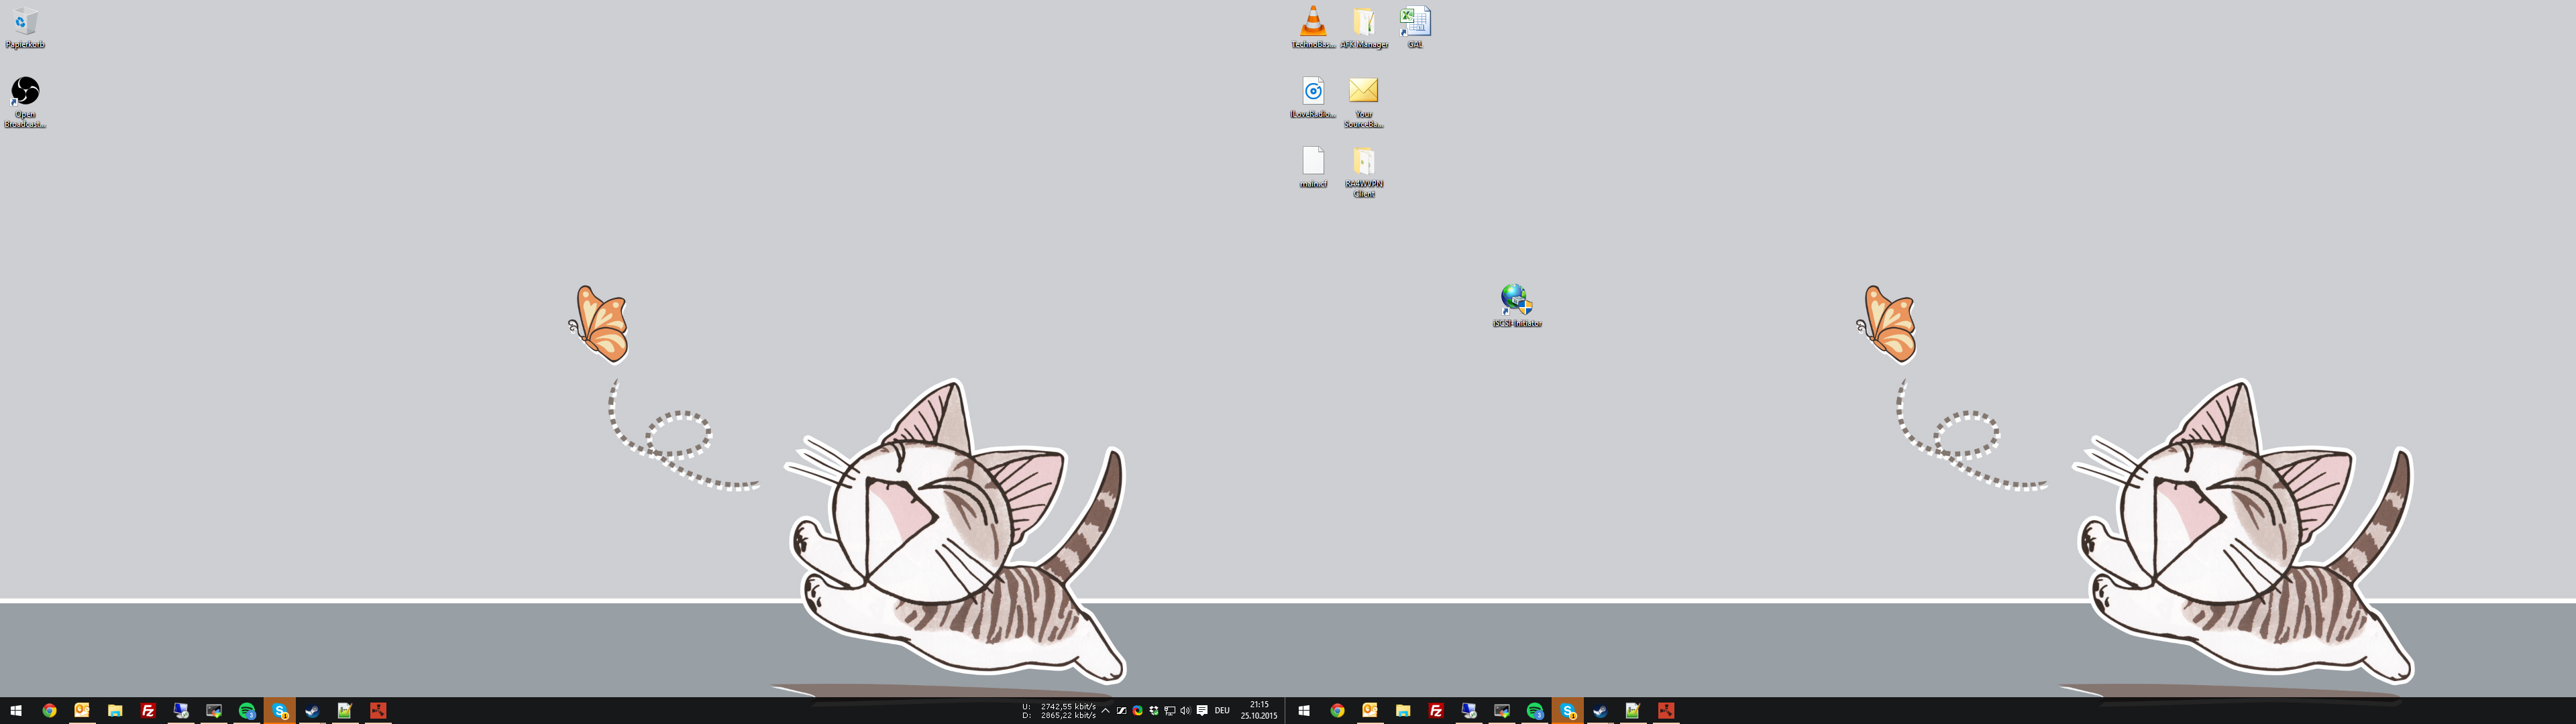Switch to Skype on the left taskbar
The width and height of the screenshot is (2576, 724).
click(x=280, y=711)
